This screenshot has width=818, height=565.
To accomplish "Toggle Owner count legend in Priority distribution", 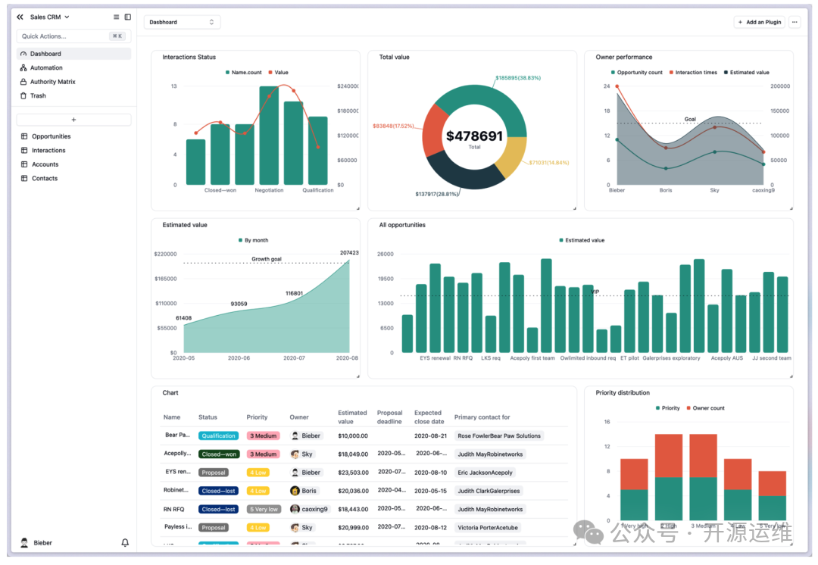I will click(705, 408).
